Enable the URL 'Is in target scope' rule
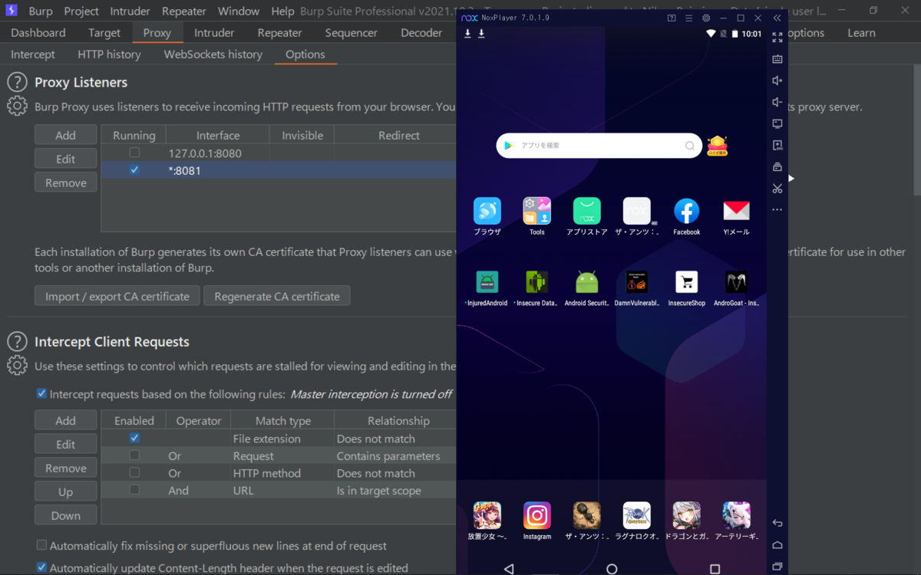The width and height of the screenshot is (921, 575). [x=134, y=490]
